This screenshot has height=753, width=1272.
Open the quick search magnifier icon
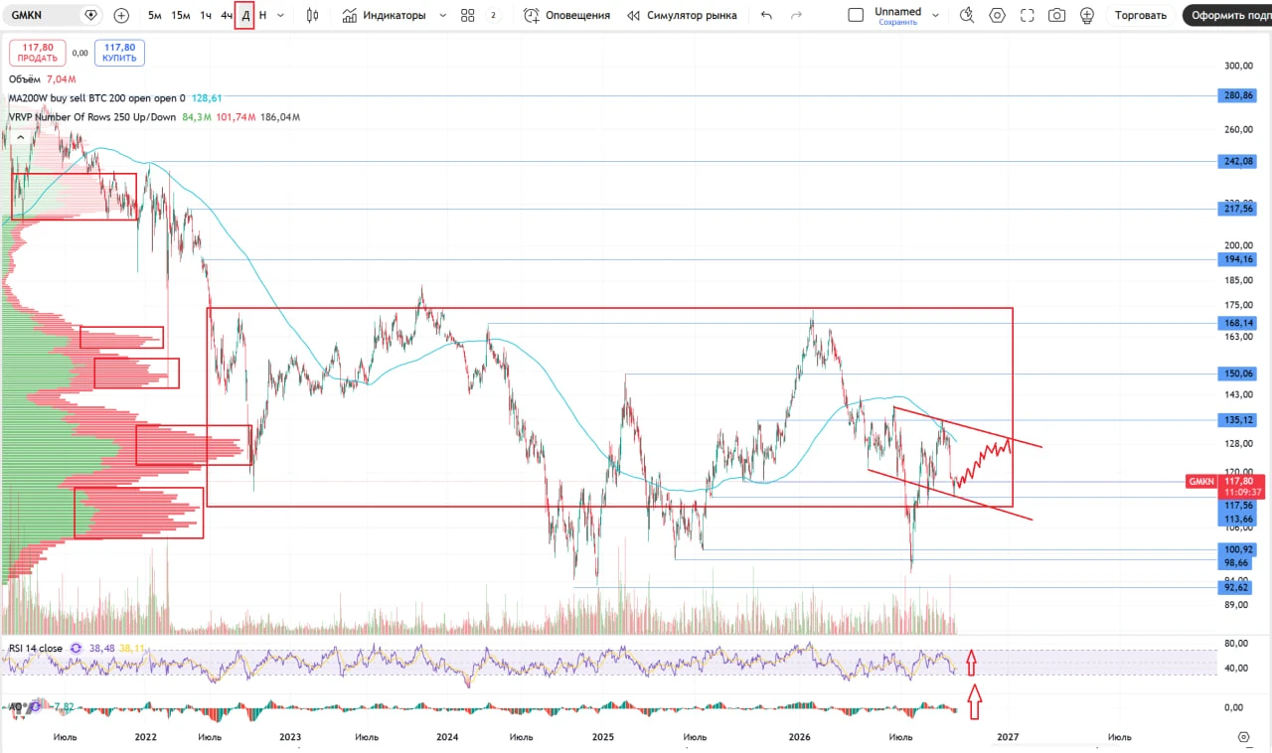tap(967, 15)
